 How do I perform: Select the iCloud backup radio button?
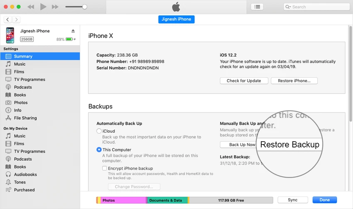pos(99,131)
